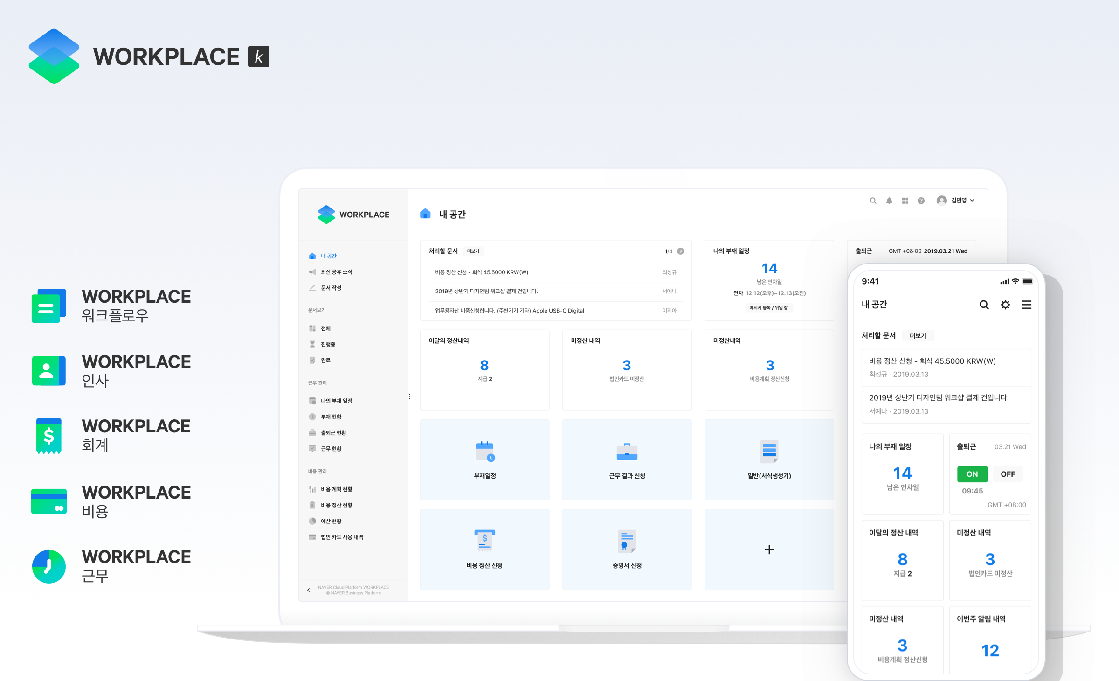Tap the mobile 법인카드 미정산 card
This screenshot has width=1119, height=681.
coord(990,560)
